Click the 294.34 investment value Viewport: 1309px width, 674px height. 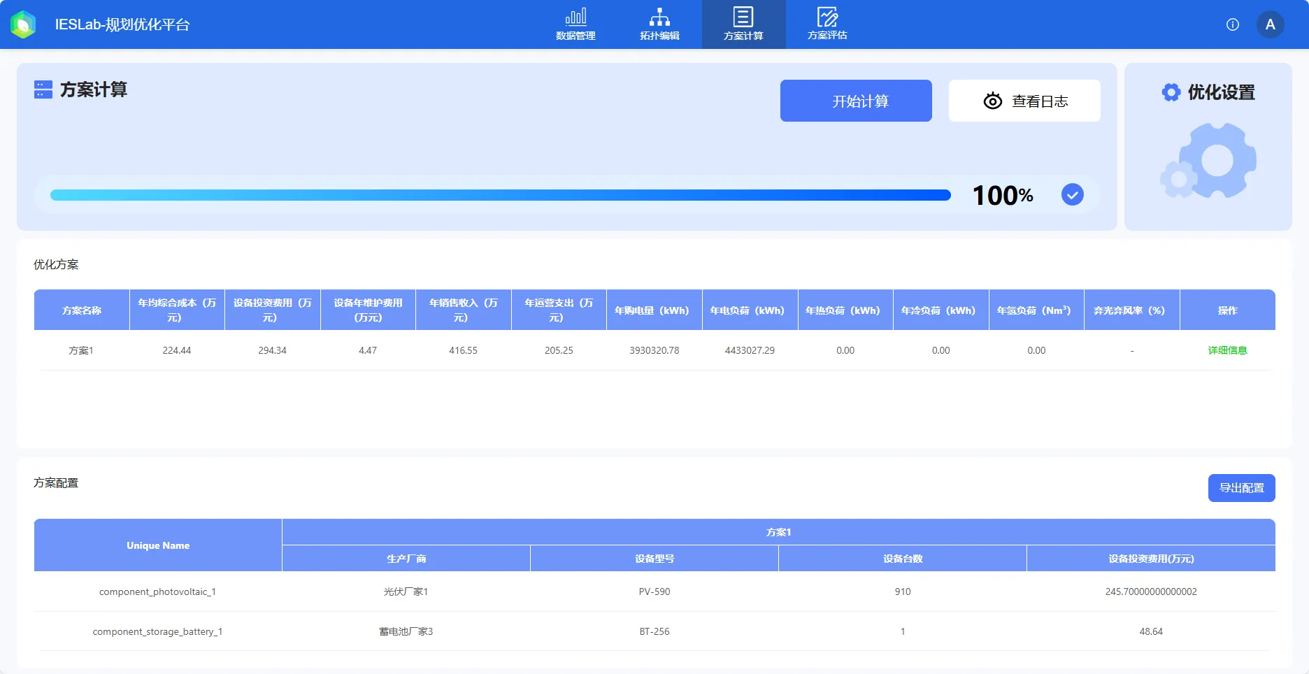click(x=272, y=350)
